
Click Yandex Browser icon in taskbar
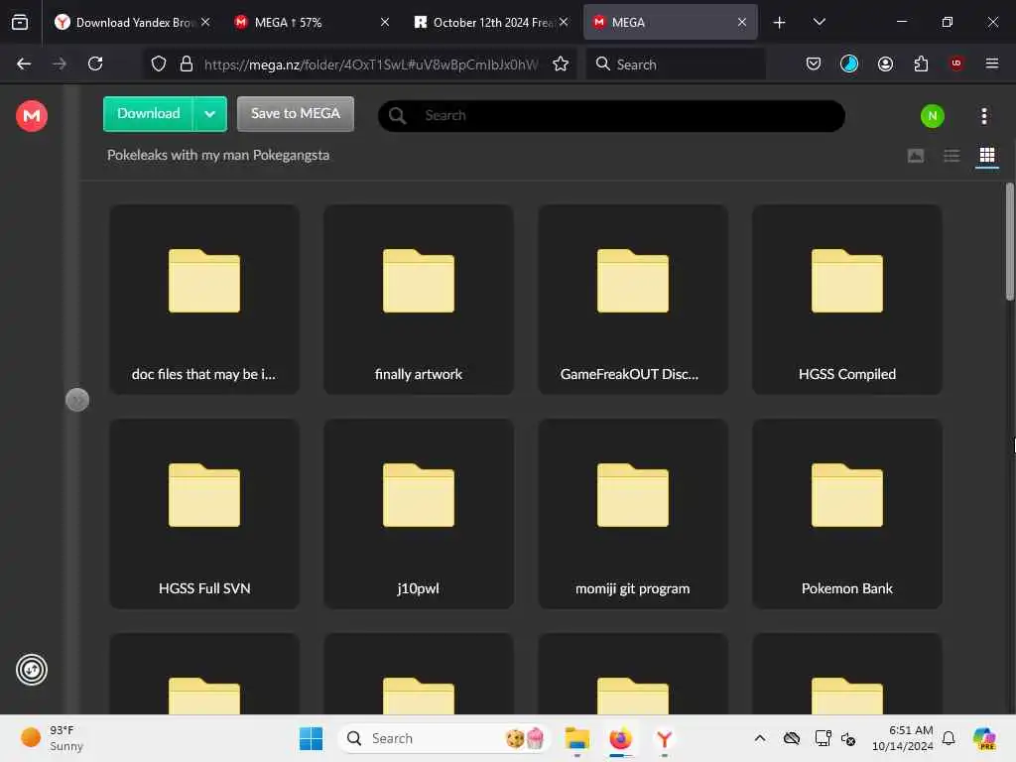[x=664, y=738]
